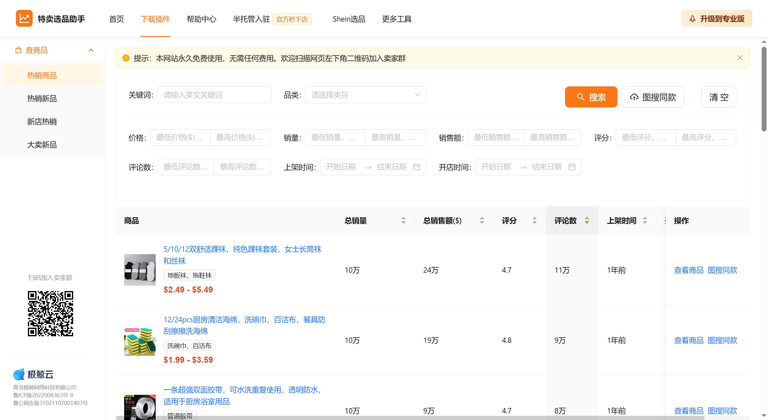Toggle ascending sort on 总销量 column
768x420 pixels.
pos(404,218)
